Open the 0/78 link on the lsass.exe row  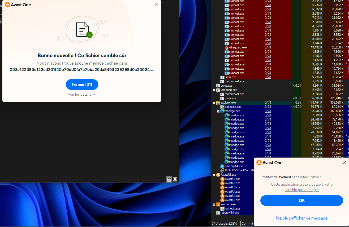(x=268, y=77)
